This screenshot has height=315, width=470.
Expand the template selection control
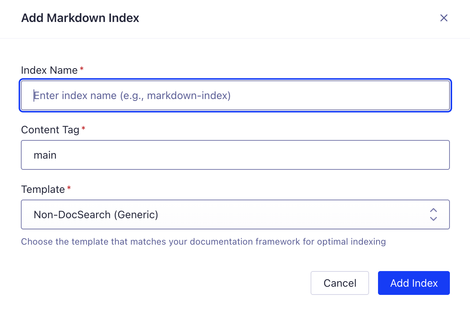(235, 214)
